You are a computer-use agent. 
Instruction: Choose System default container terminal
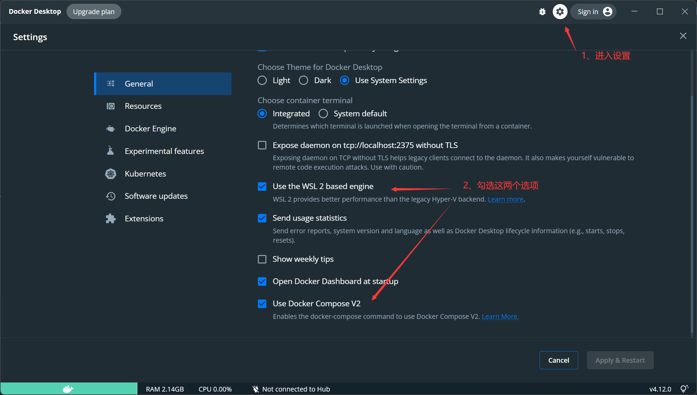coord(323,113)
